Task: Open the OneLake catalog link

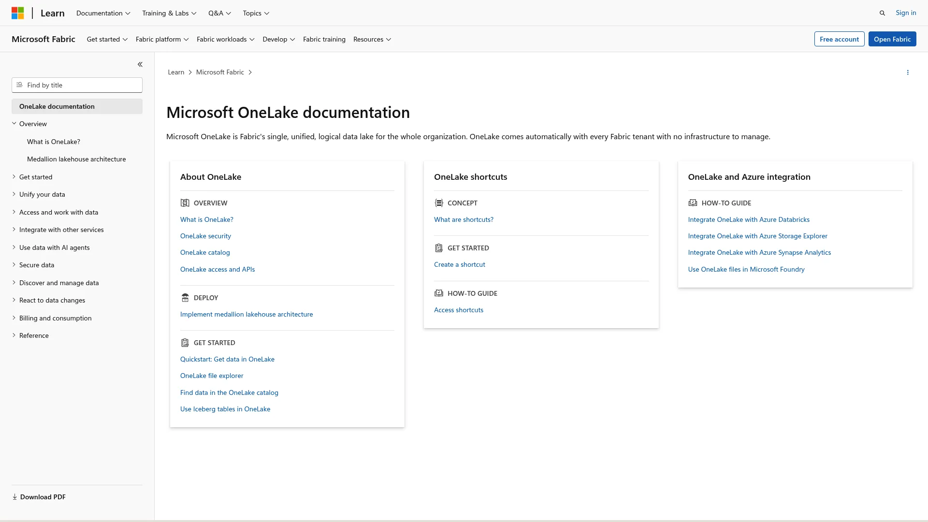Action: pyautogui.click(x=205, y=252)
